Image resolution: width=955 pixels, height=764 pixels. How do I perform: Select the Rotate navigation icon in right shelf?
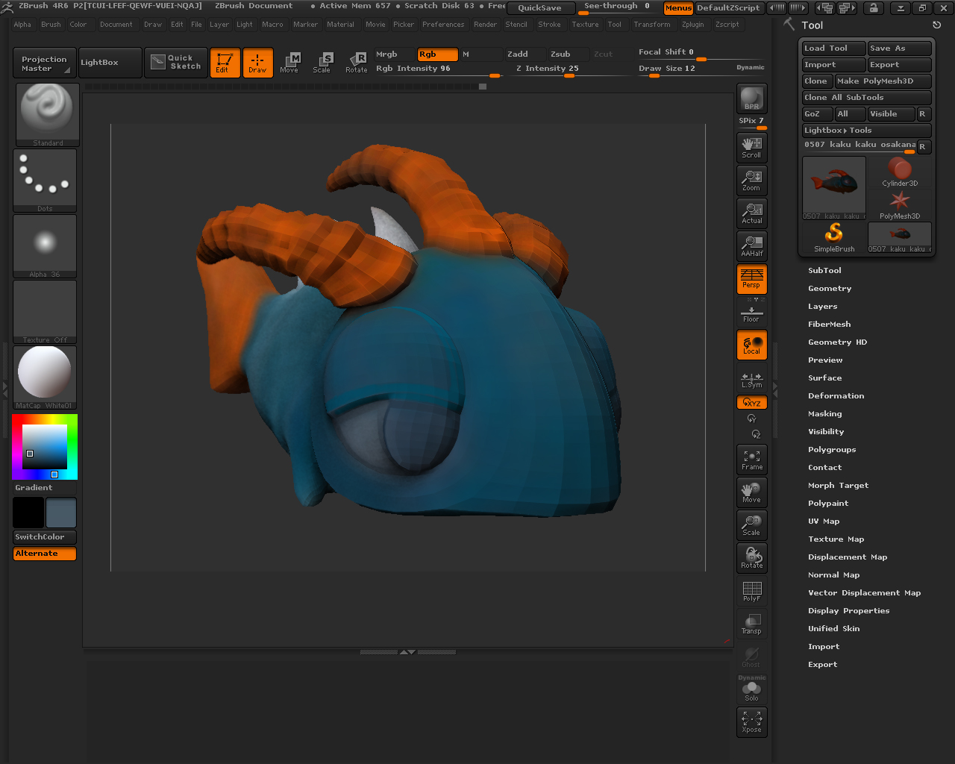[751, 558]
